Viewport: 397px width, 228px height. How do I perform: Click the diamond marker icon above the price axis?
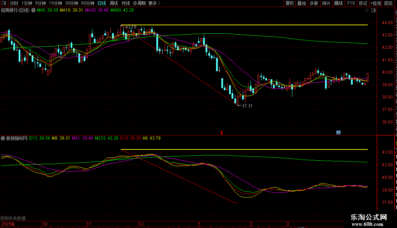click(x=367, y=11)
